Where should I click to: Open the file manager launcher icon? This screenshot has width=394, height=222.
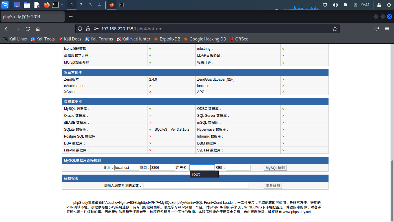27,5
